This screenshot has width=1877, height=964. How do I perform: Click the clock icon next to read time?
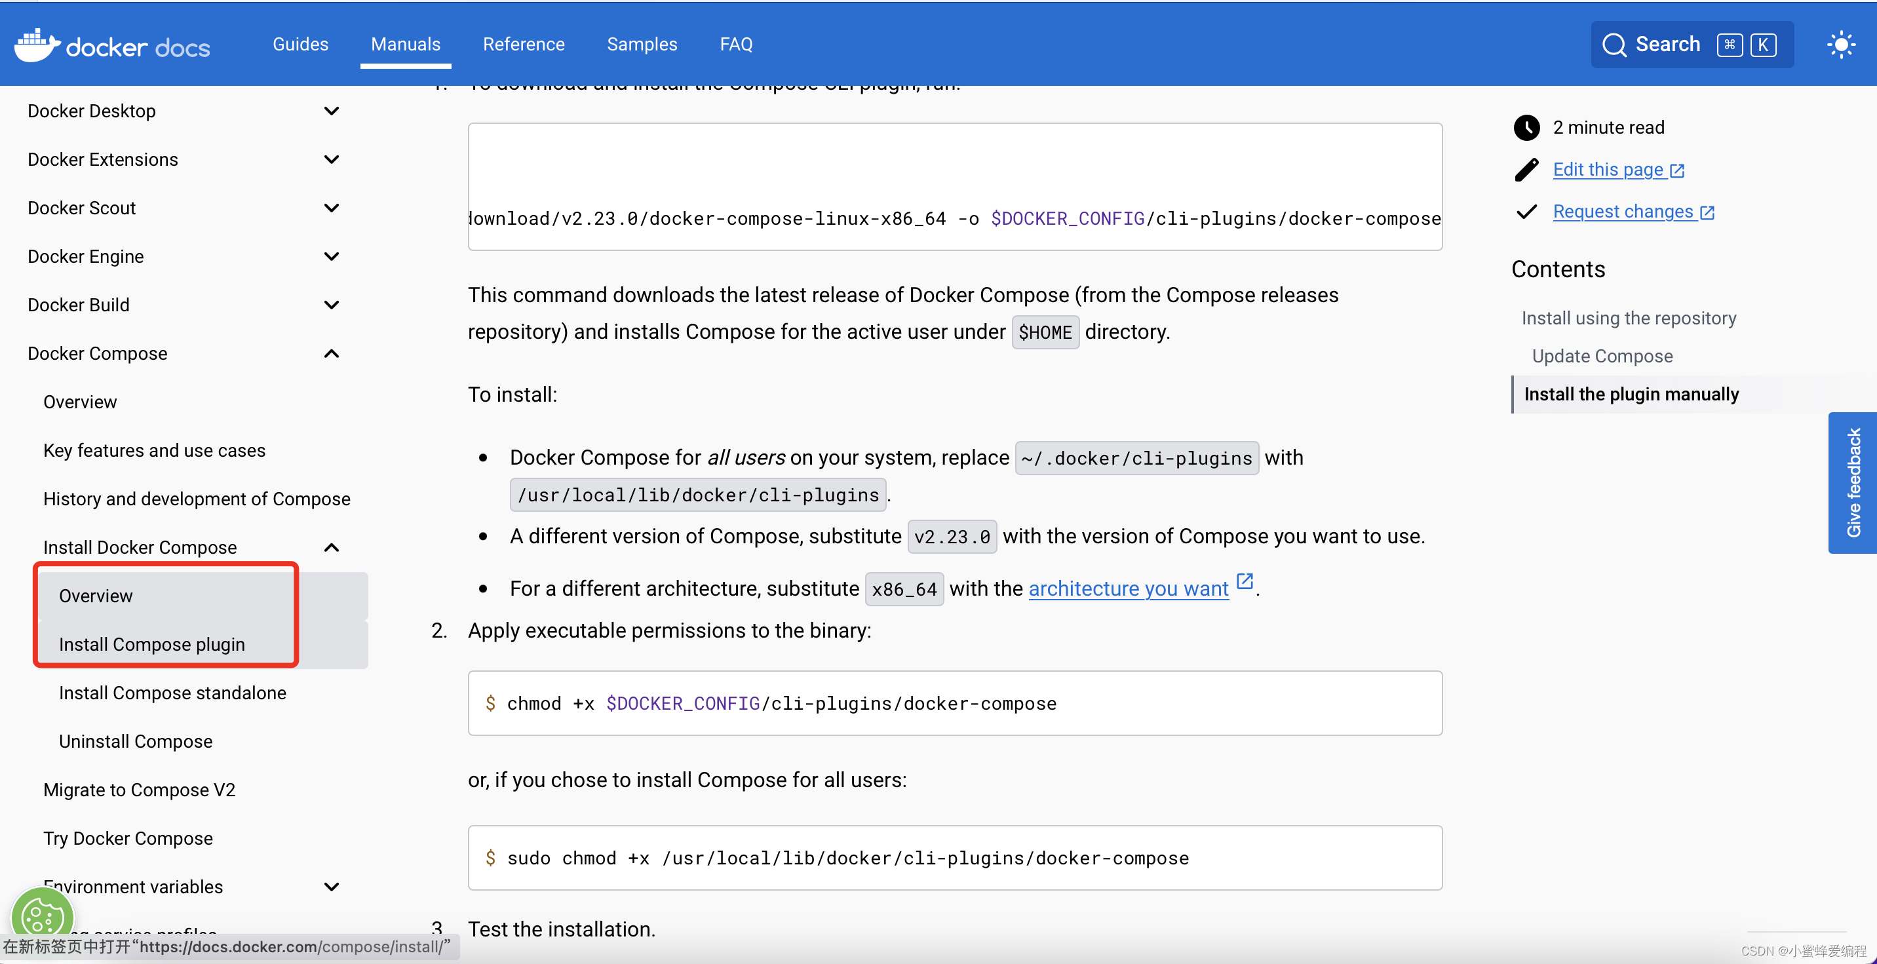pos(1526,126)
